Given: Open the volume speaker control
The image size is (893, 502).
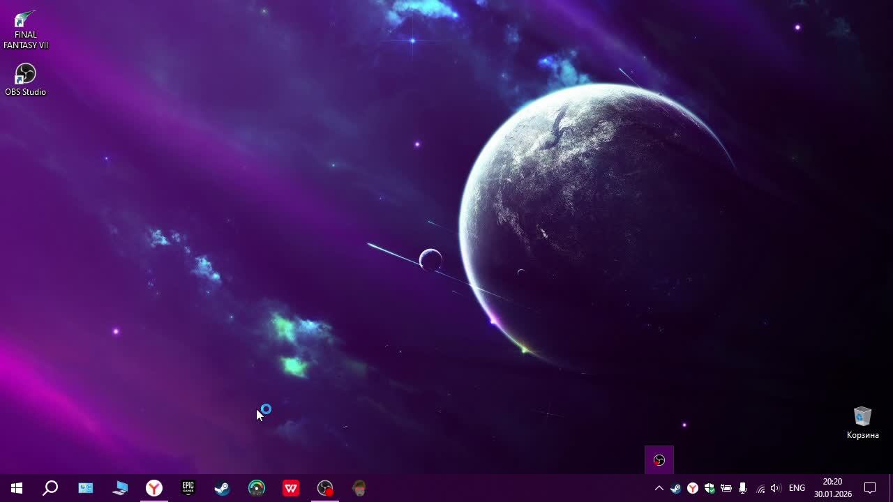Looking at the screenshot, I should (776, 488).
